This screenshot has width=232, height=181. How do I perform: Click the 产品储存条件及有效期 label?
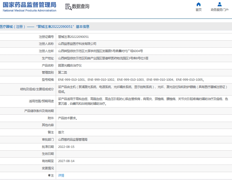(x=39, y=111)
